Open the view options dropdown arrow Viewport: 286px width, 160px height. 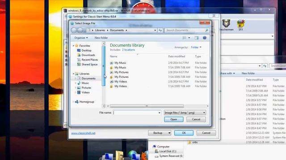point(189,38)
